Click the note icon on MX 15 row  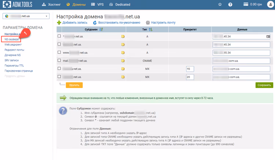coord(123,69)
